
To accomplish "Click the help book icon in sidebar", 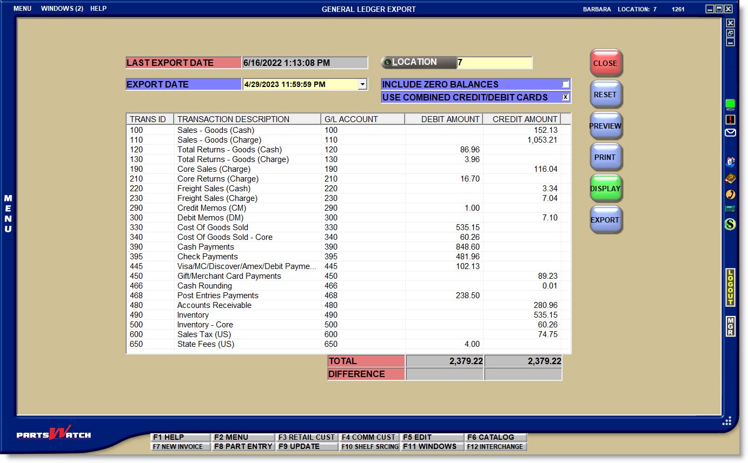I will pos(730,178).
